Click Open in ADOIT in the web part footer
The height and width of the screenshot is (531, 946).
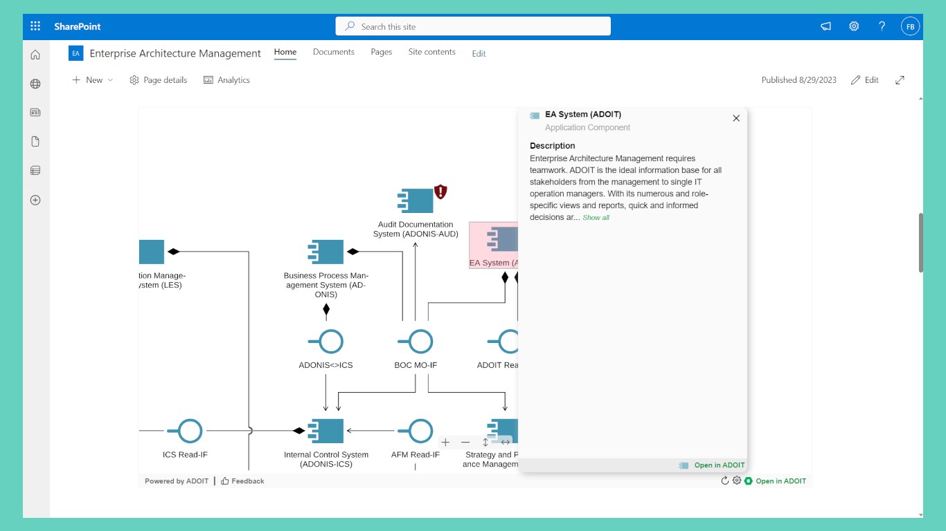coord(780,481)
